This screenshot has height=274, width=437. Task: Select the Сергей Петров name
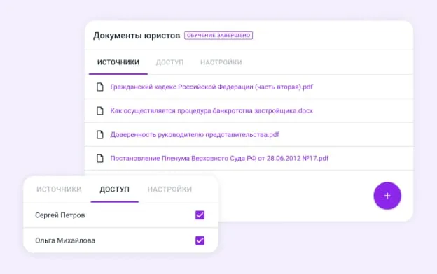pyautogui.click(x=60, y=215)
